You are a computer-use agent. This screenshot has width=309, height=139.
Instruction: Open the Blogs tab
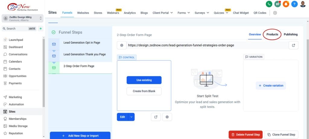(144, 13)
